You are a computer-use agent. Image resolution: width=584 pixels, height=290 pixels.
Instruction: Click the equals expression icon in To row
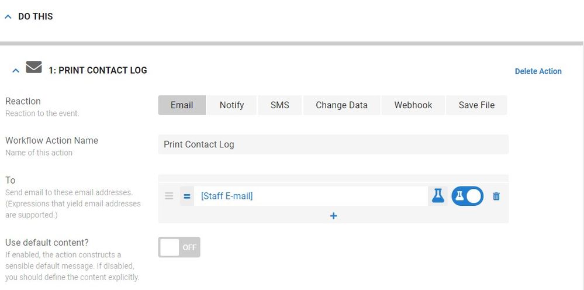pyautogui.click(x=187, y=196)
